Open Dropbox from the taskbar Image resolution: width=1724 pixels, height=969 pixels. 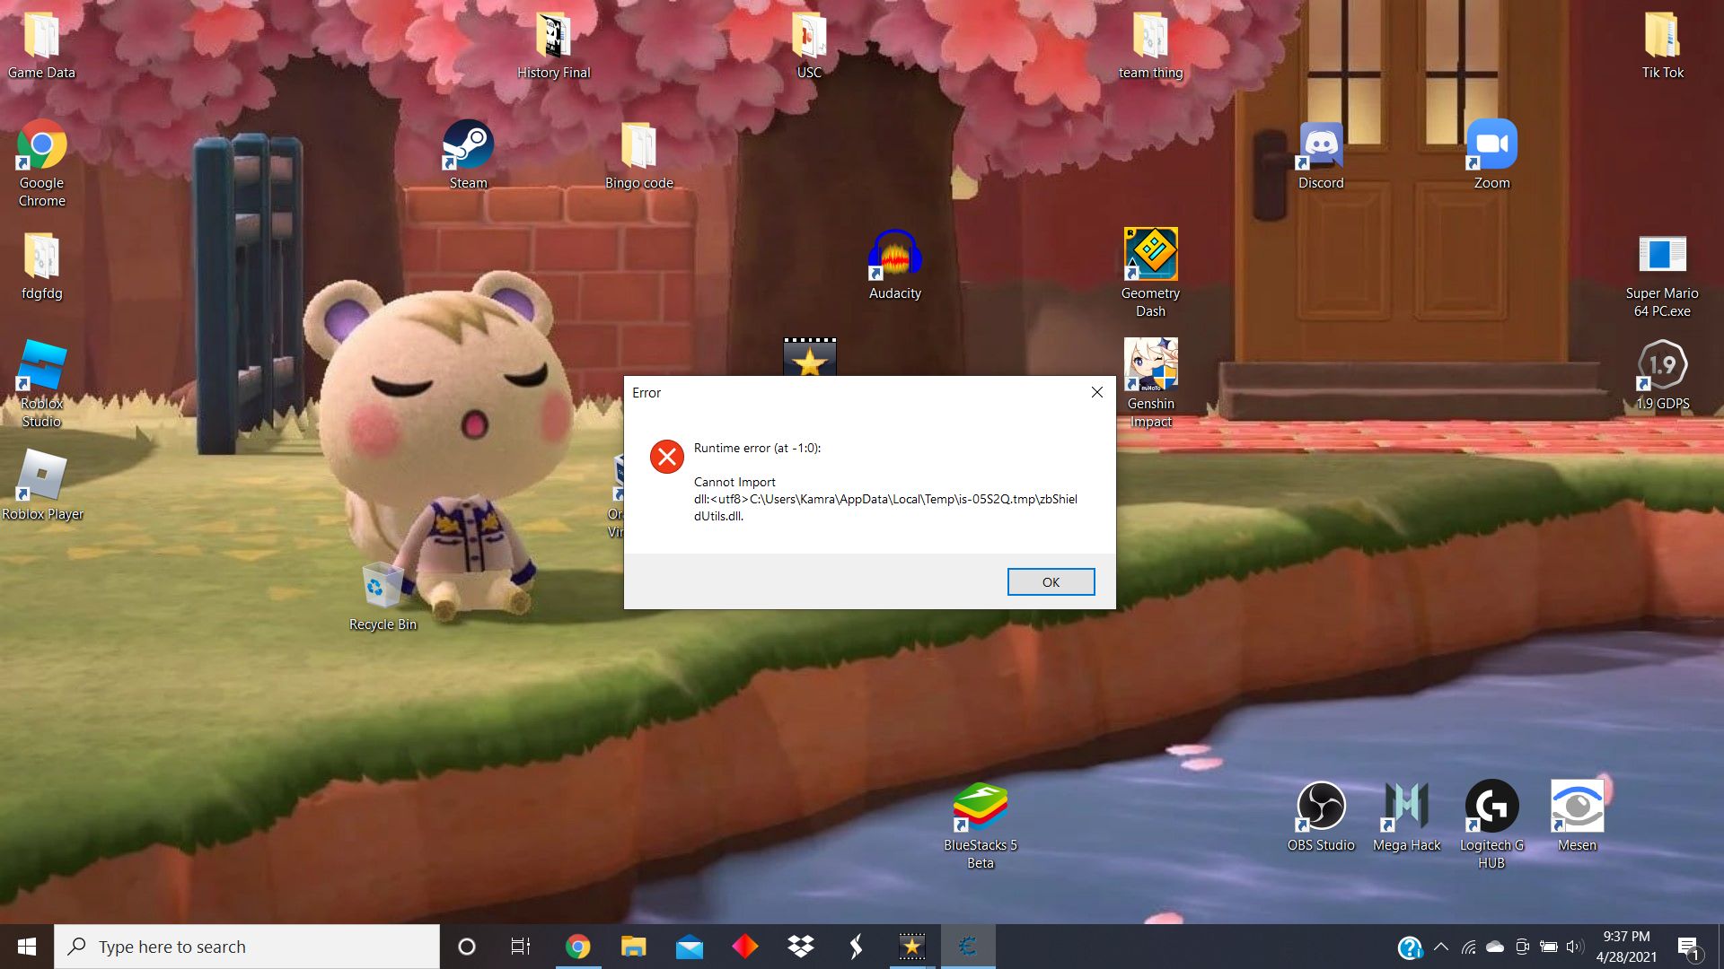click(x=800, y=947)
